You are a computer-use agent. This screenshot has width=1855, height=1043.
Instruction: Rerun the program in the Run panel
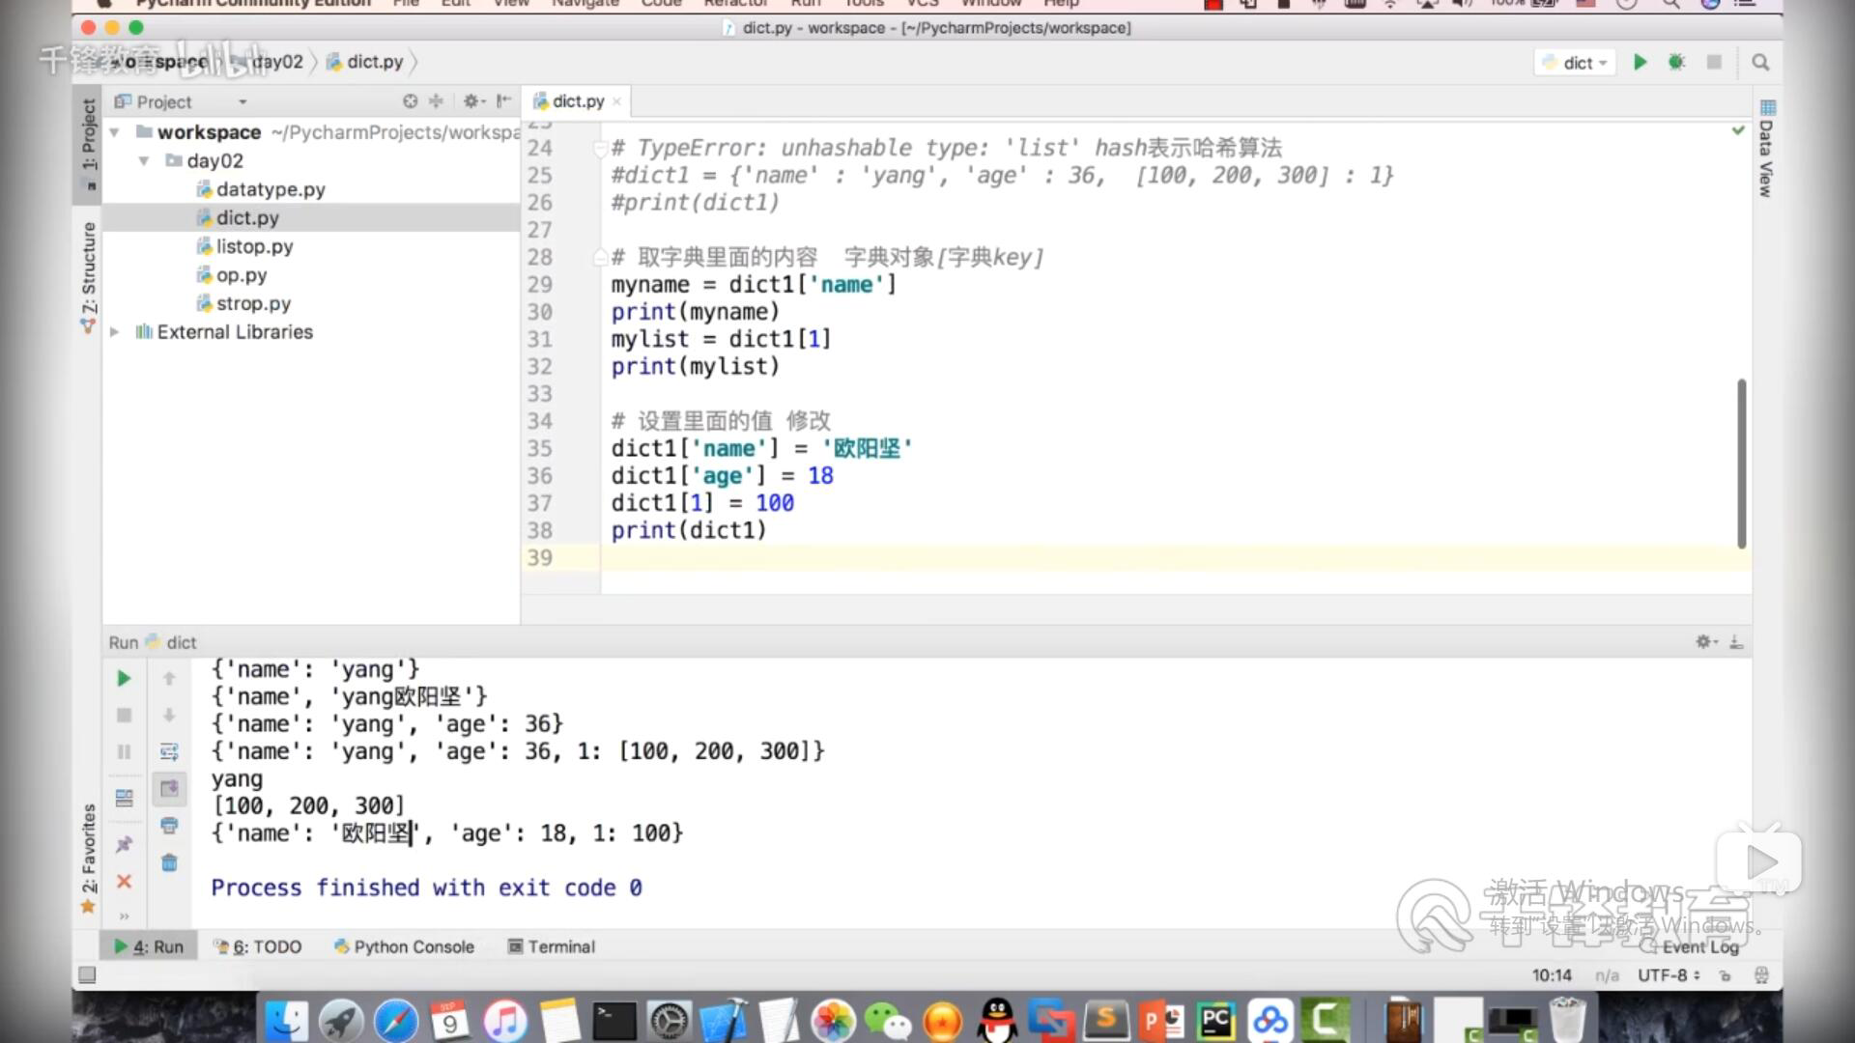pos(124,678)
